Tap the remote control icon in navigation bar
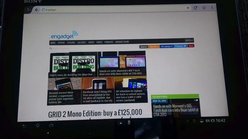248x139 pixels. coord(129,122)
